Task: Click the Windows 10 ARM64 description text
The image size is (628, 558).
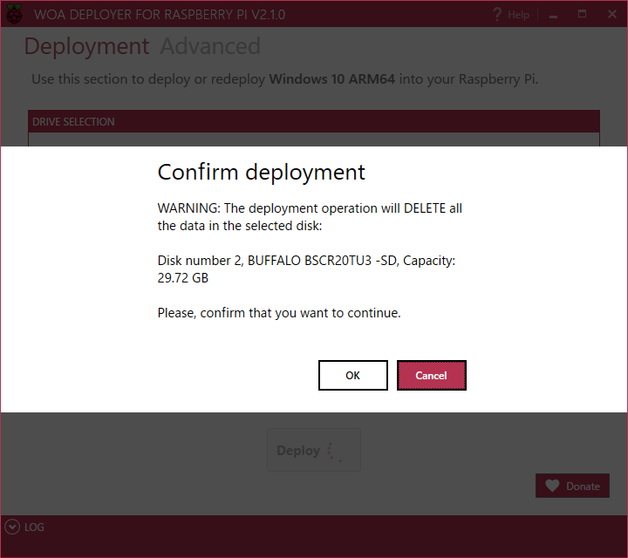Action: pos(284,79)
